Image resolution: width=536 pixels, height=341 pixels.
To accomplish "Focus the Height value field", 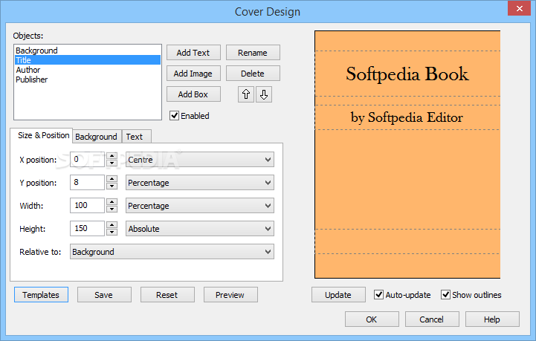I will point(87,228).
